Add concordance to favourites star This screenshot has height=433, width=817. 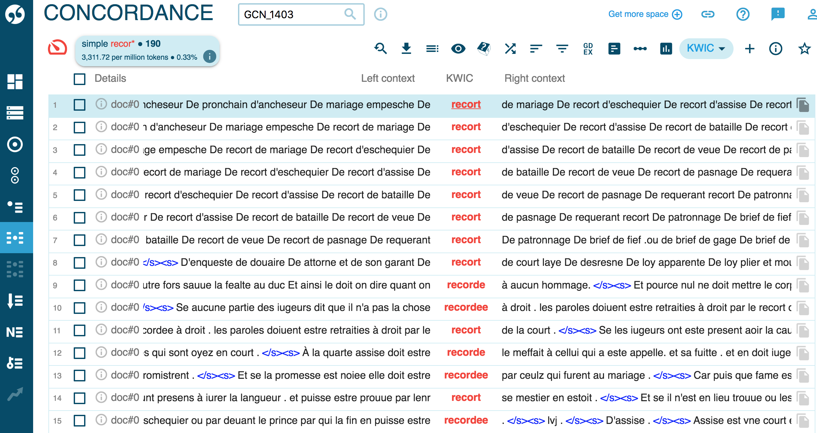coord(804,49)
